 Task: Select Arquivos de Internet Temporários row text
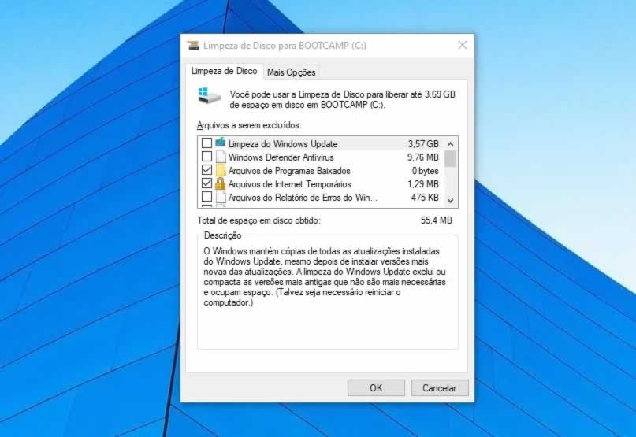(289, 184)
